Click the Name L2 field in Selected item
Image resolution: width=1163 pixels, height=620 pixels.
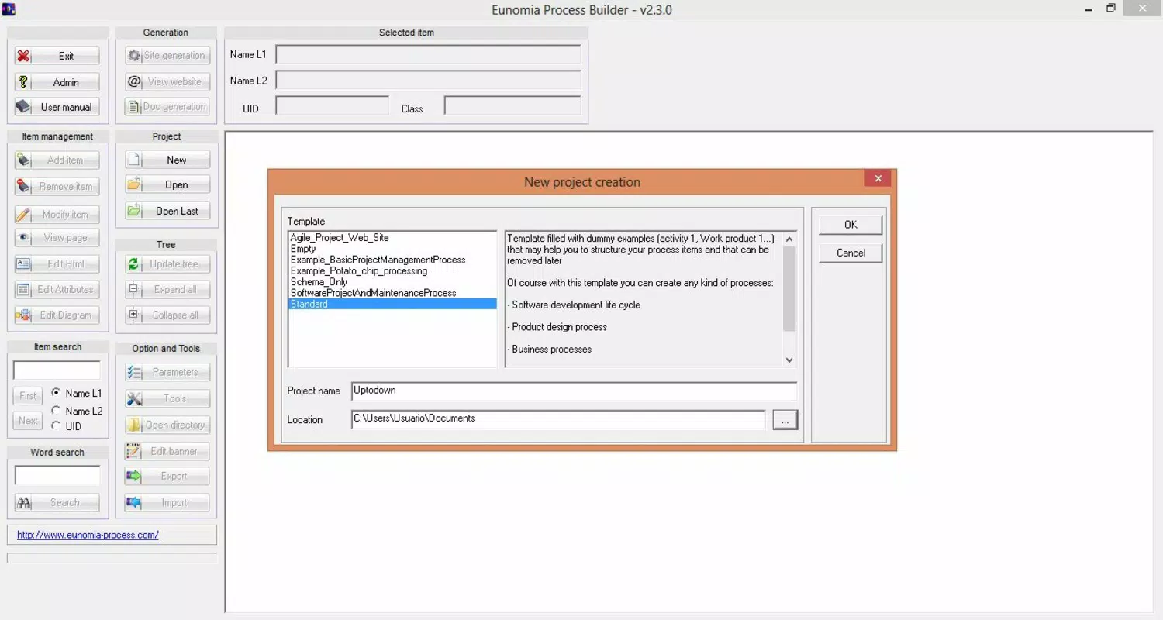[428, 81]
